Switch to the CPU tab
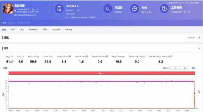 (x=22, y=30)
